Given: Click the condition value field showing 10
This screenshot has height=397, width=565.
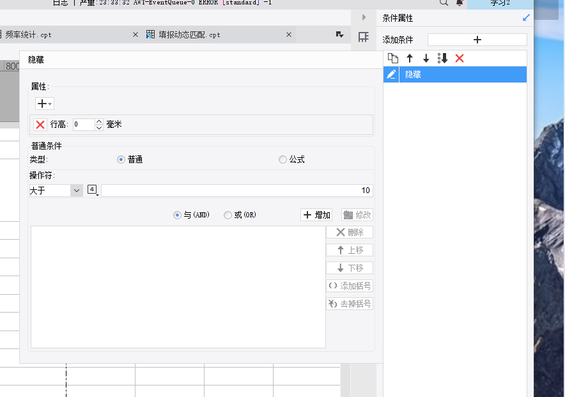Looking at the screenshot, I should click(237, 191).
